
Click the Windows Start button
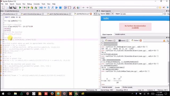point(3,94)
